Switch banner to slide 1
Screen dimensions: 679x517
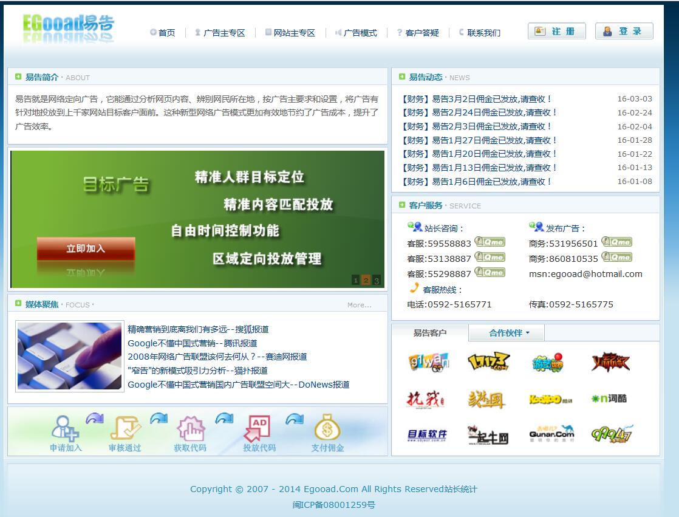coord(356,280)
